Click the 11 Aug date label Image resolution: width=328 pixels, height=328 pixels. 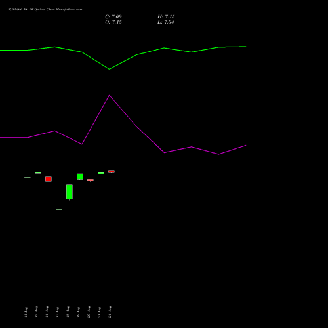tap(26, 312)
